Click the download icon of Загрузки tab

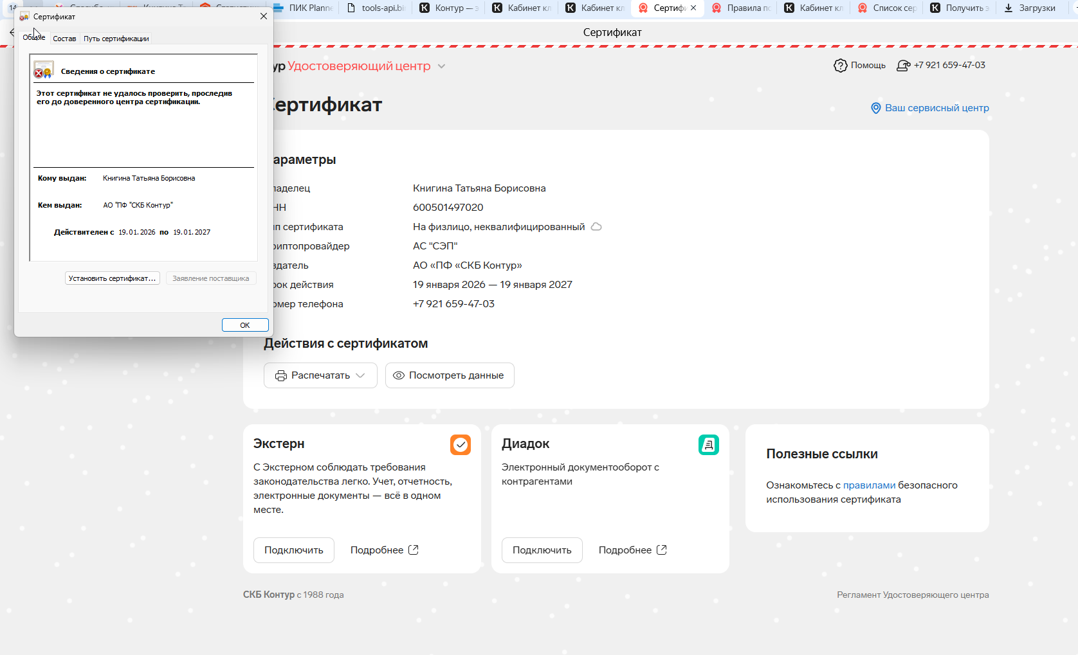click(1009, 8)
